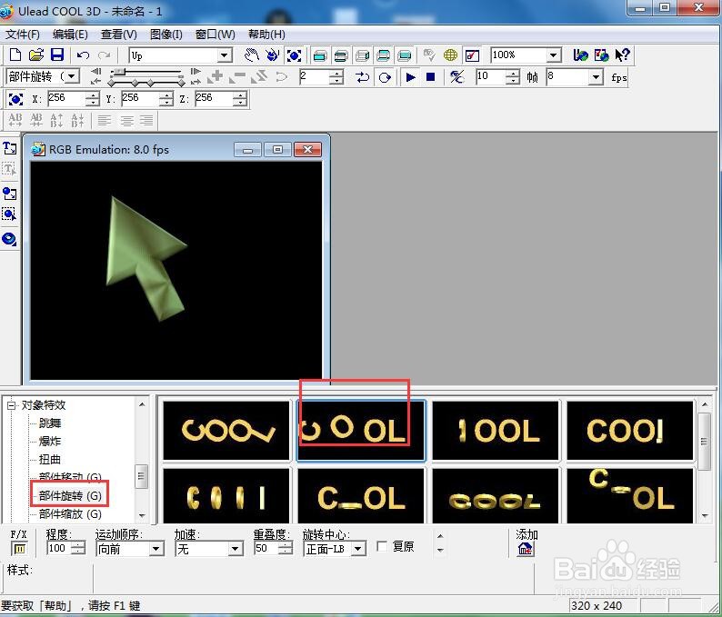Select the edit text tool in left sidebar
This screenshot has height=617, width=722.
pyautogui.click(x=10, y=170)
